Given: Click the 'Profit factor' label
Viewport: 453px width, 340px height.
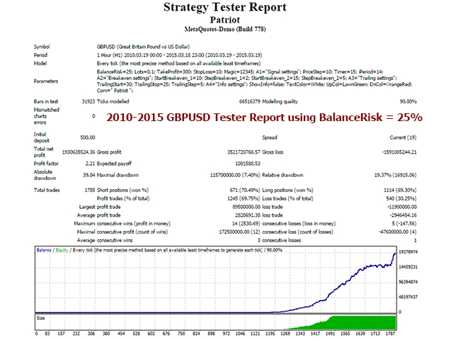Looking at the screenshot, I should click(46, 164).
